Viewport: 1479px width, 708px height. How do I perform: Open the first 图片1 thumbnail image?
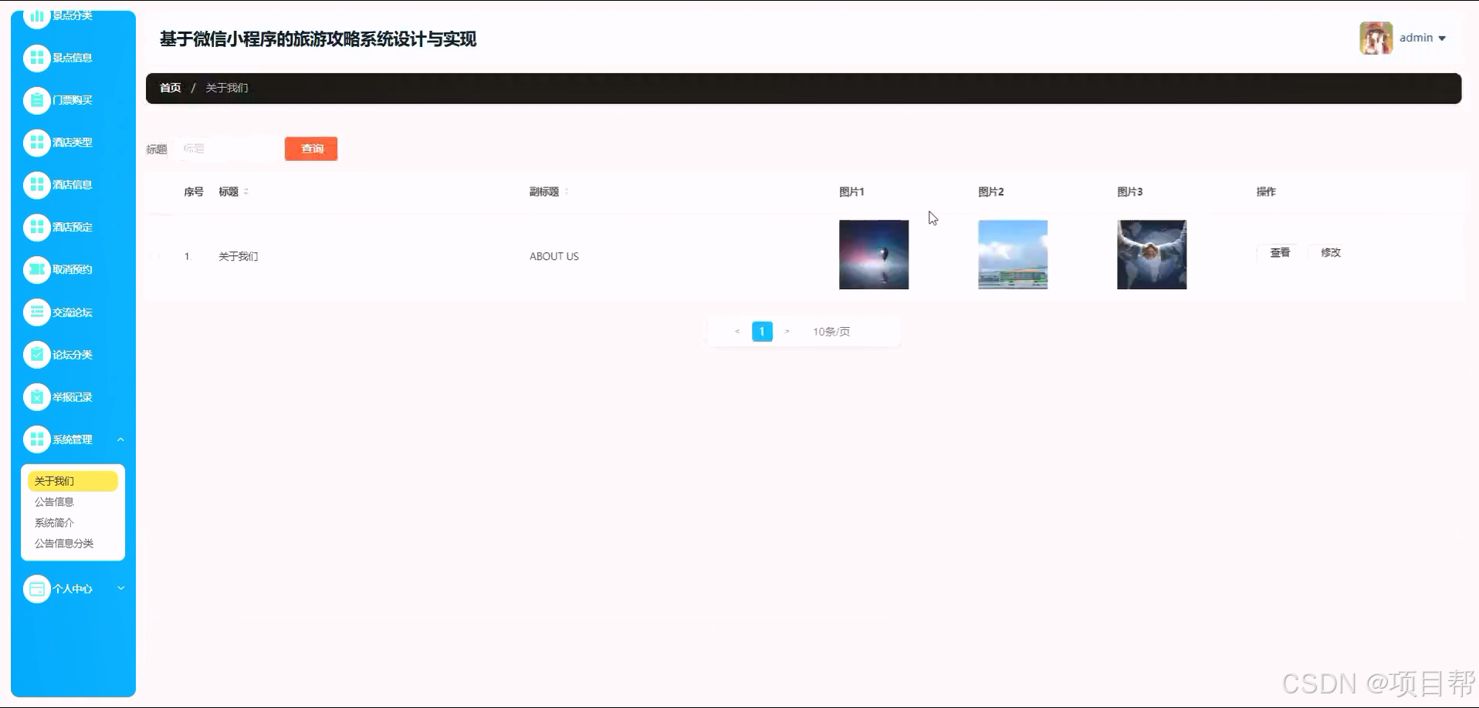873,255
